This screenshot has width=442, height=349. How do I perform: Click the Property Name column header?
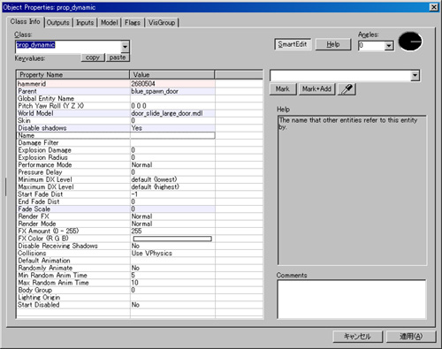click(73, 75)
